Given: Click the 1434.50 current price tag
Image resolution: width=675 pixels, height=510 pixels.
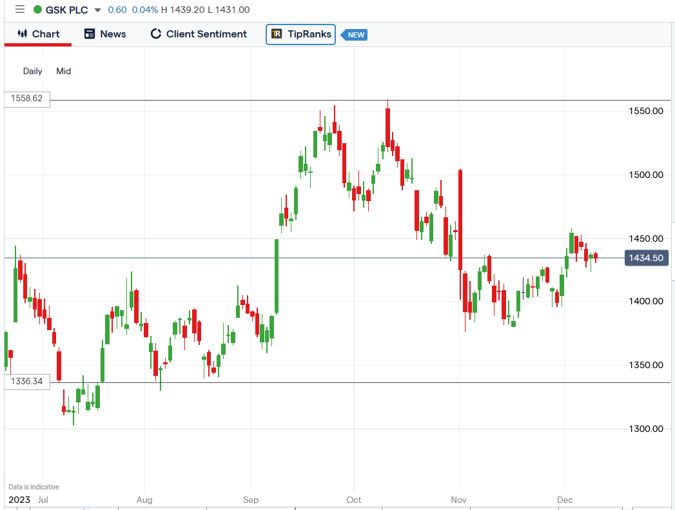Looking at the screenshot, I should pyautogui.click(x=647, y=258).
